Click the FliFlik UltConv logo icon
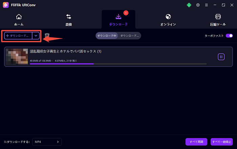Screen dimensions: 237x149 coord(6,5)
